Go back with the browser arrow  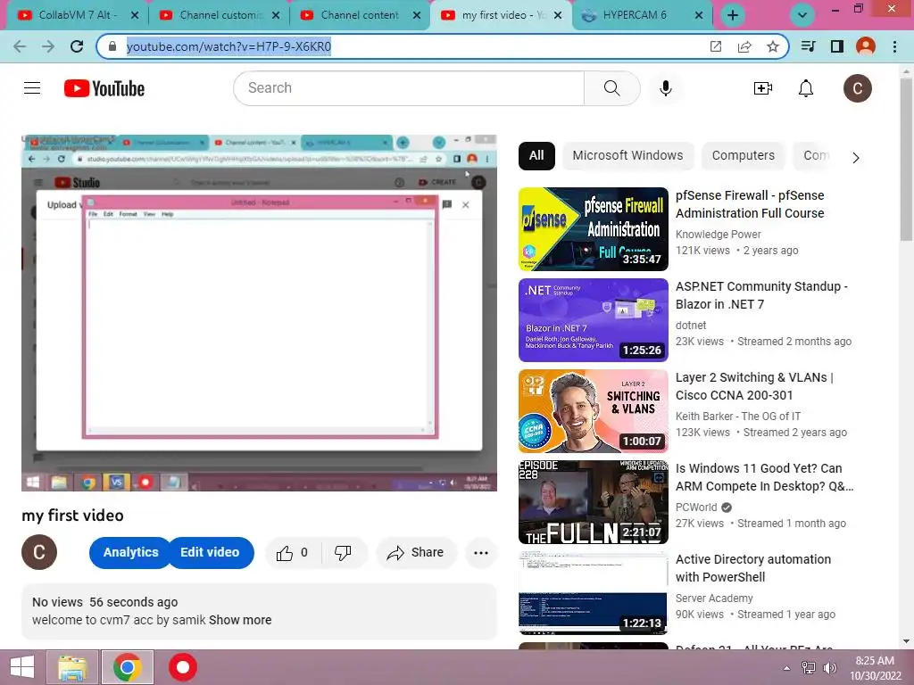pos(20,46)
